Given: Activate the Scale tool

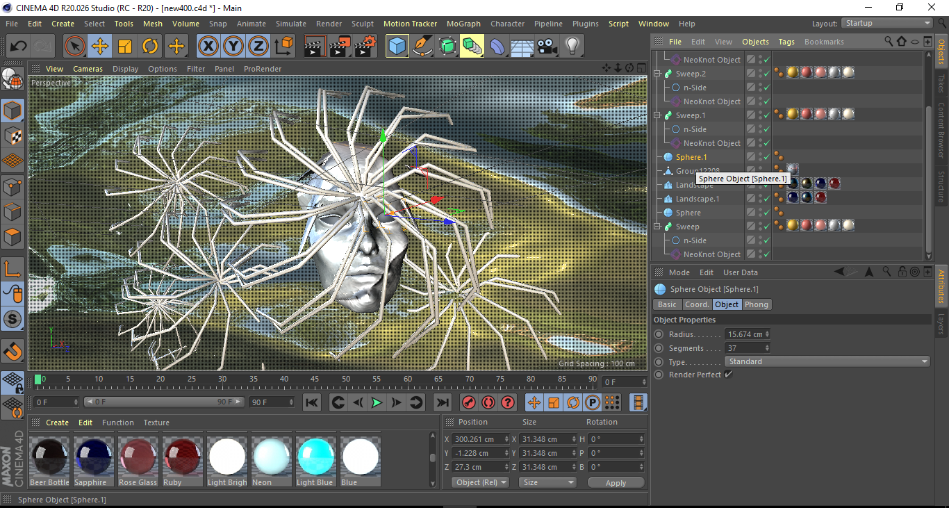Looking at the screenshot, I should click(x=125, y=47).
